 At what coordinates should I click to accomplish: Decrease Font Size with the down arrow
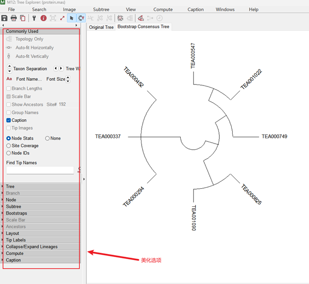[68, 81]
